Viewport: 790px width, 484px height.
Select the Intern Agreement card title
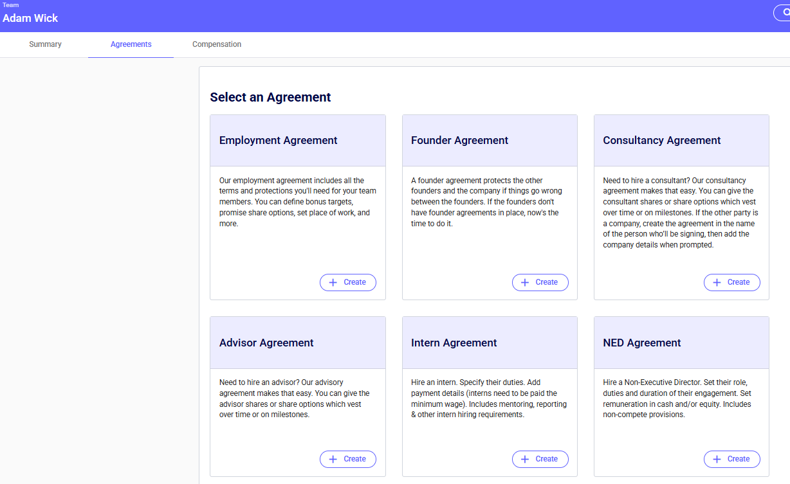(454, 343)
